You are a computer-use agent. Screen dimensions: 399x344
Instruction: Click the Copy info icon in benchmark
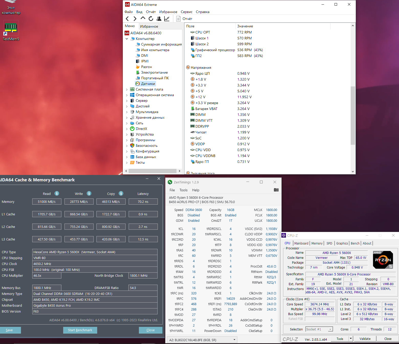click(x=121, y=193)
